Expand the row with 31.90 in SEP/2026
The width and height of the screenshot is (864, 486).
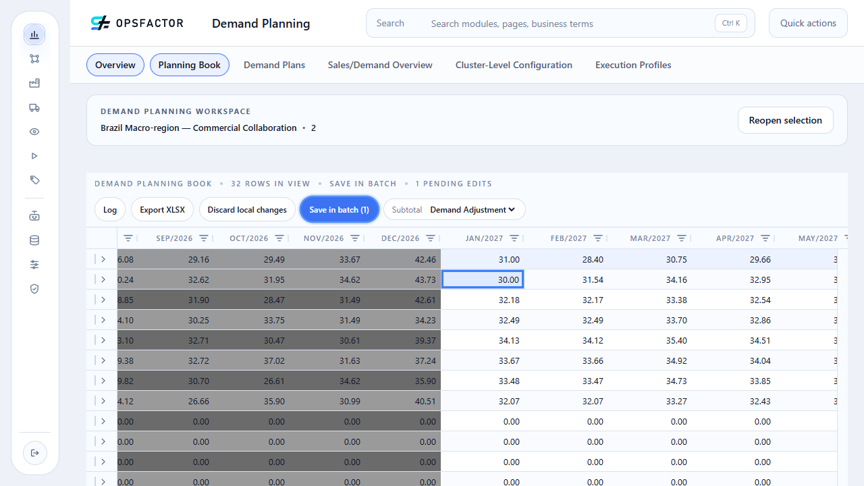click(103, 300)
